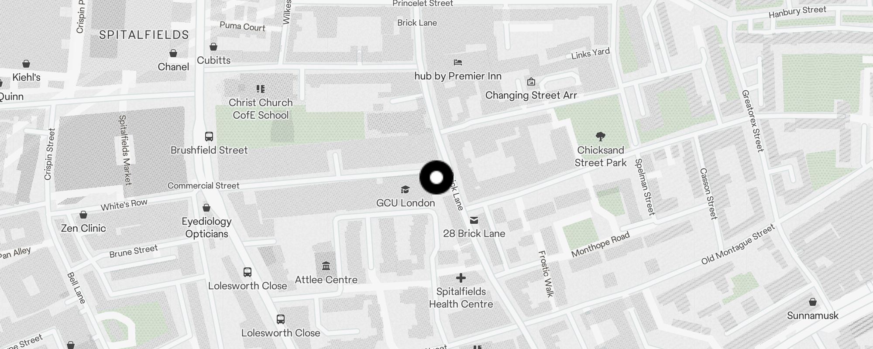Image resolution: width=873 pixels, height=349 pixels.
Task: Open the Changing Street Arr gallery icon
Action: (531, 82)
